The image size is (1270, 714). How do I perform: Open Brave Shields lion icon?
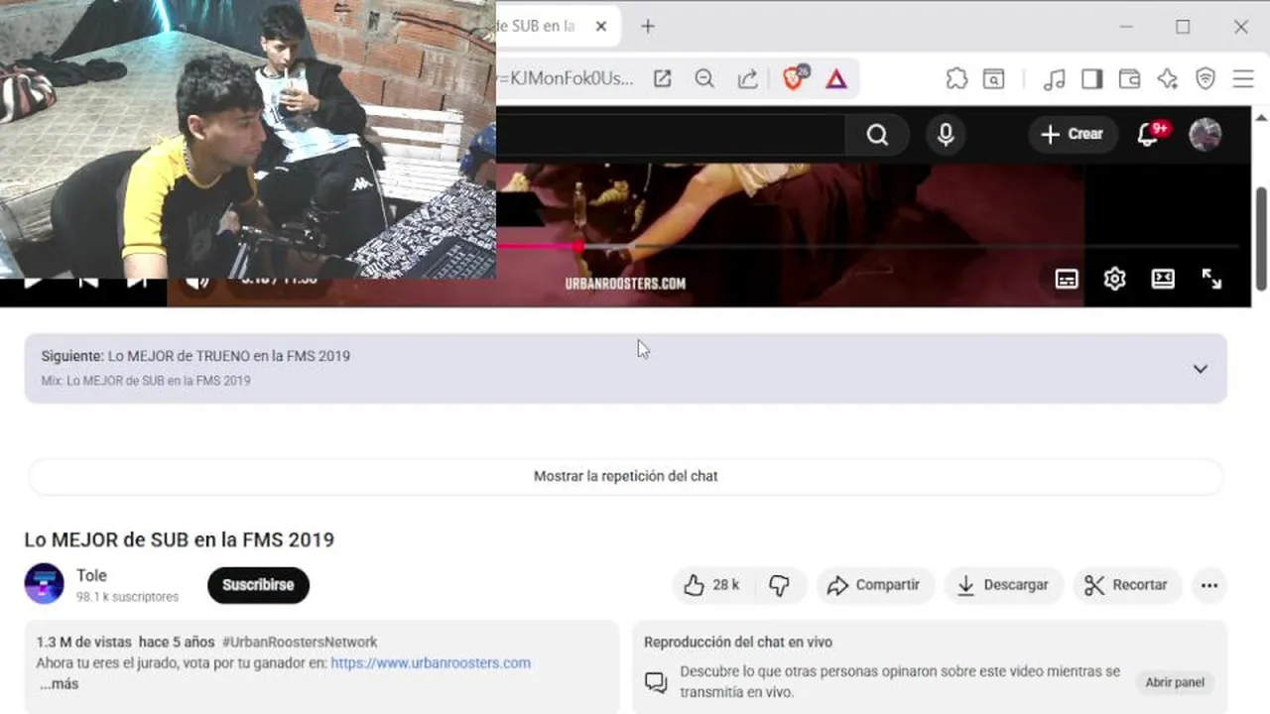pos(794,78)
